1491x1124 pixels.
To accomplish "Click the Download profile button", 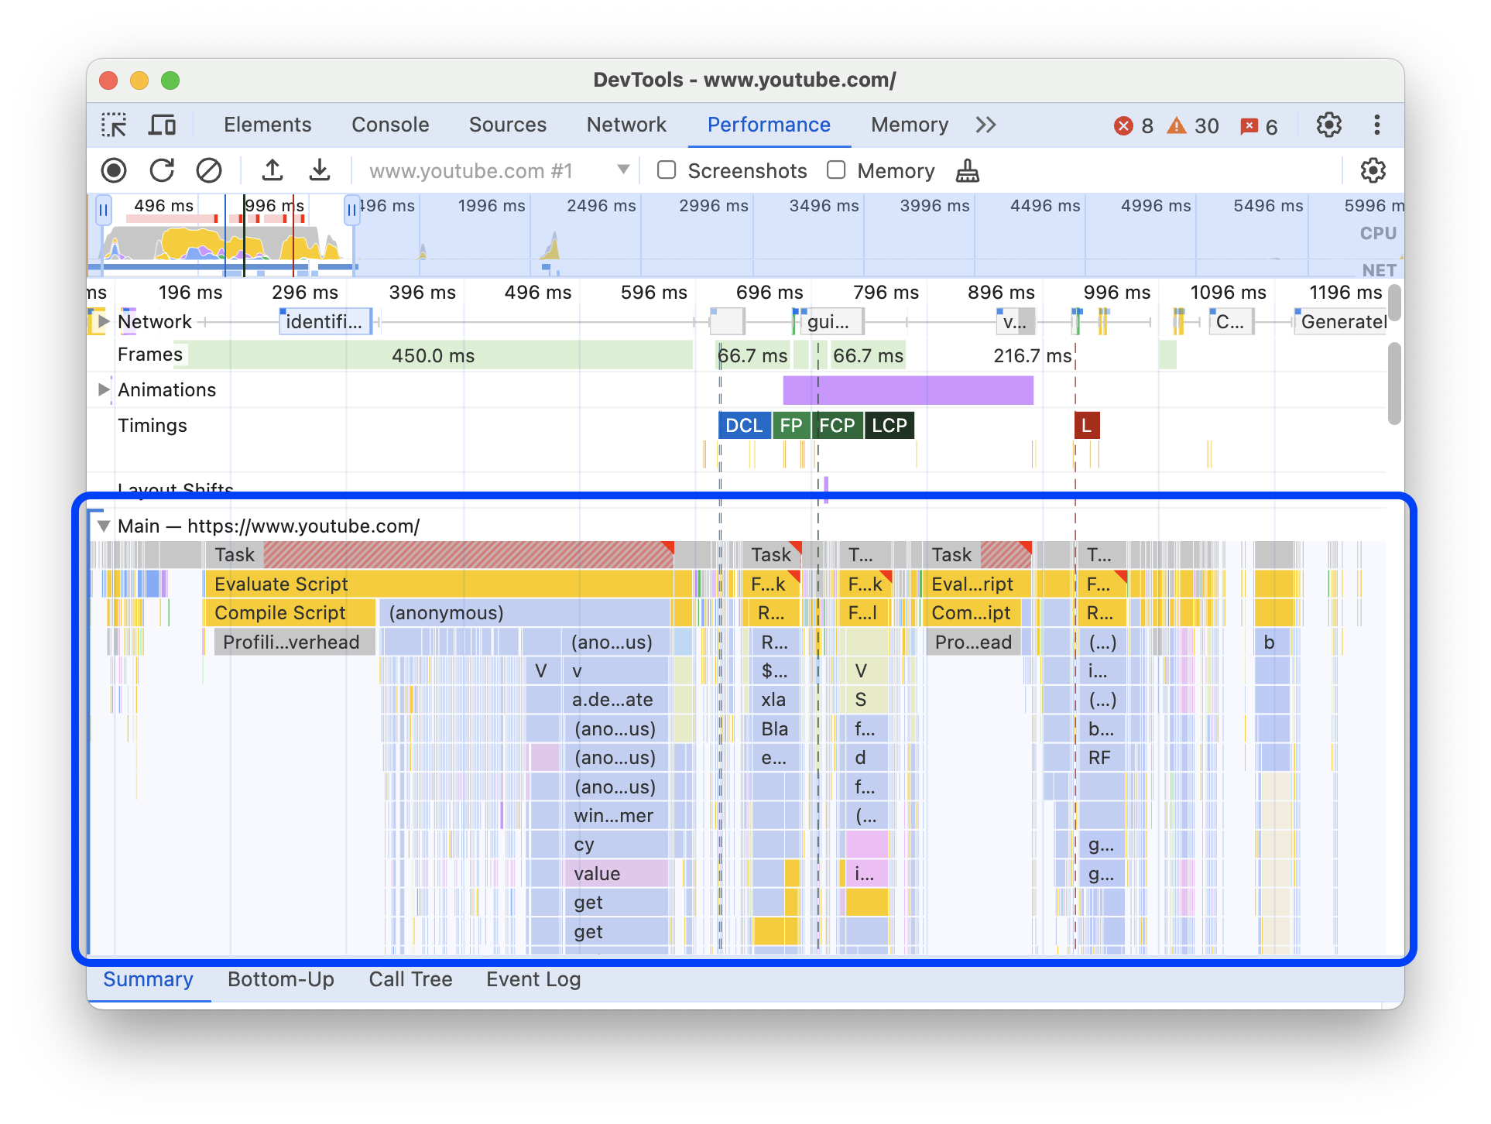I will 319,170.
